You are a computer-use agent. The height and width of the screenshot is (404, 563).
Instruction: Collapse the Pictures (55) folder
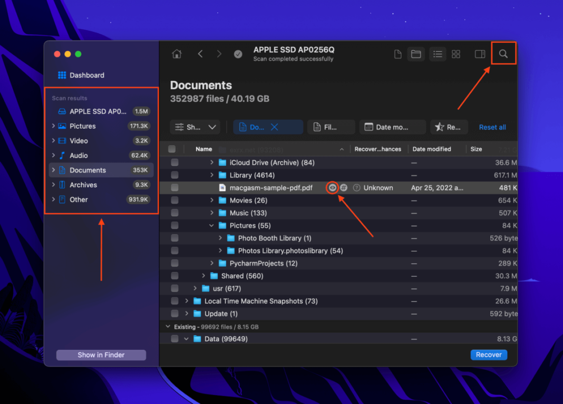pos(212,225)
